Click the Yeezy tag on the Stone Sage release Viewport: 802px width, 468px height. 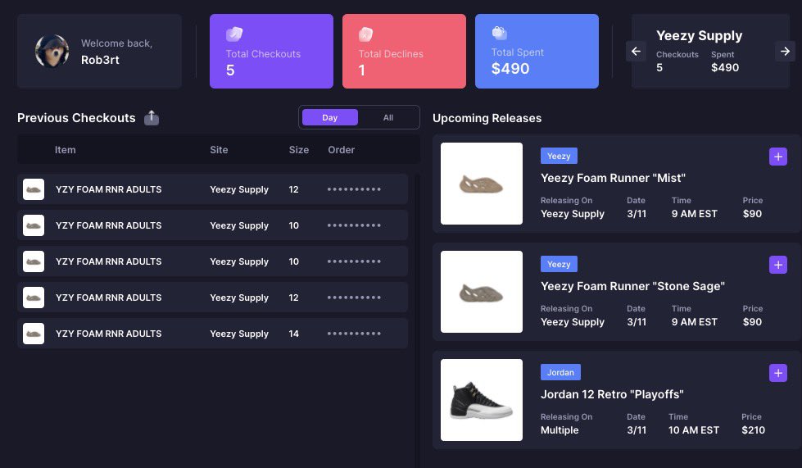click(559, 264)
